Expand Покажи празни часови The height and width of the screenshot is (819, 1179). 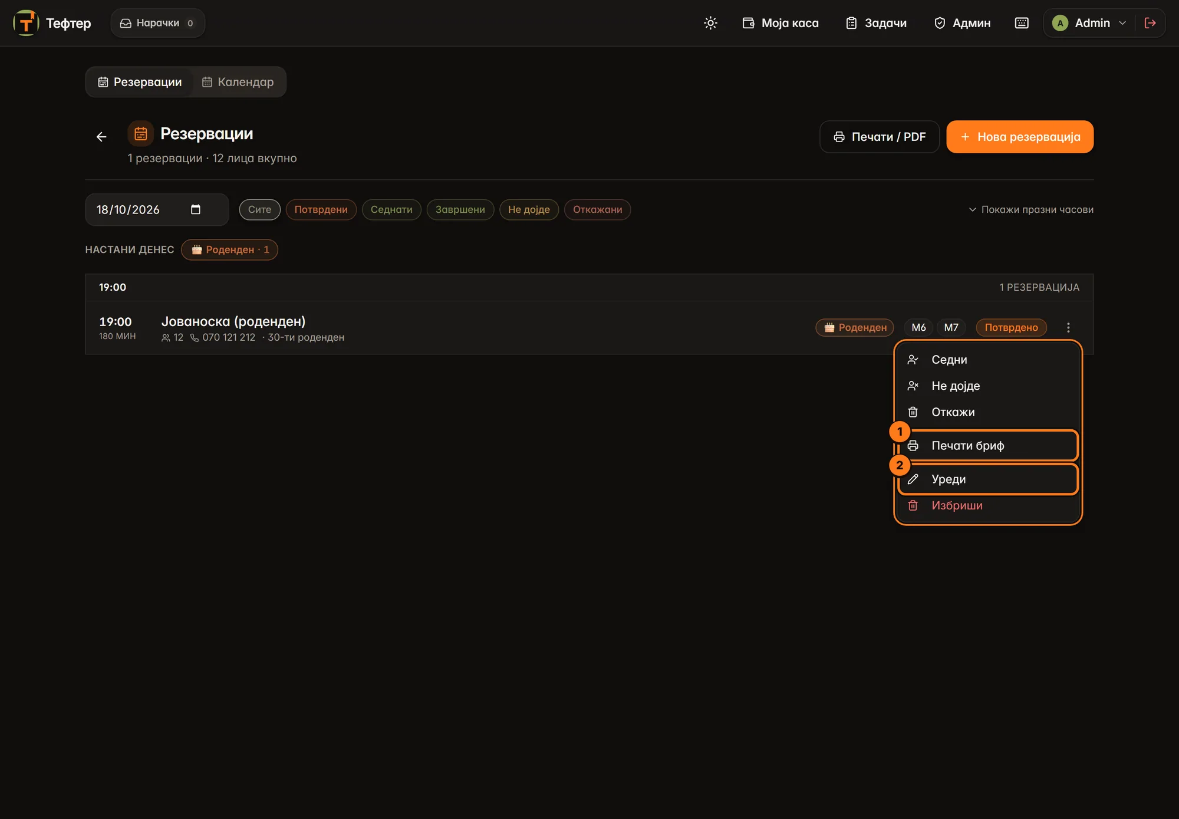[x=1031, y=209]
